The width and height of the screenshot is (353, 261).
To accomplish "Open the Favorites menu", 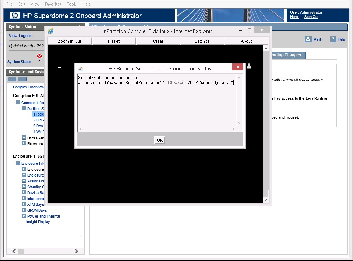I will [53, 4].
